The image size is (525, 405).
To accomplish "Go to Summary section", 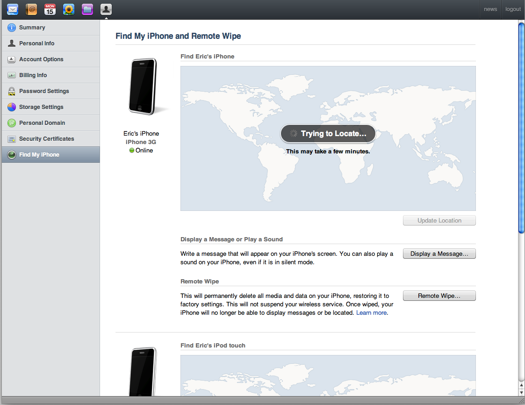I will click(x=51, y=28).
